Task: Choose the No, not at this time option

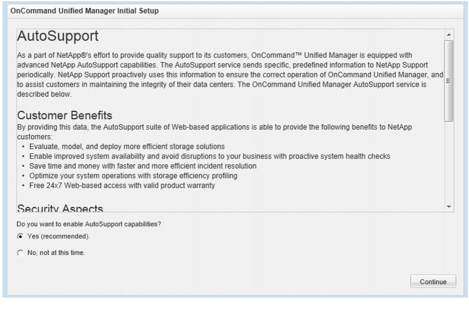Action: pyautogui.click(x=20, y=253)
